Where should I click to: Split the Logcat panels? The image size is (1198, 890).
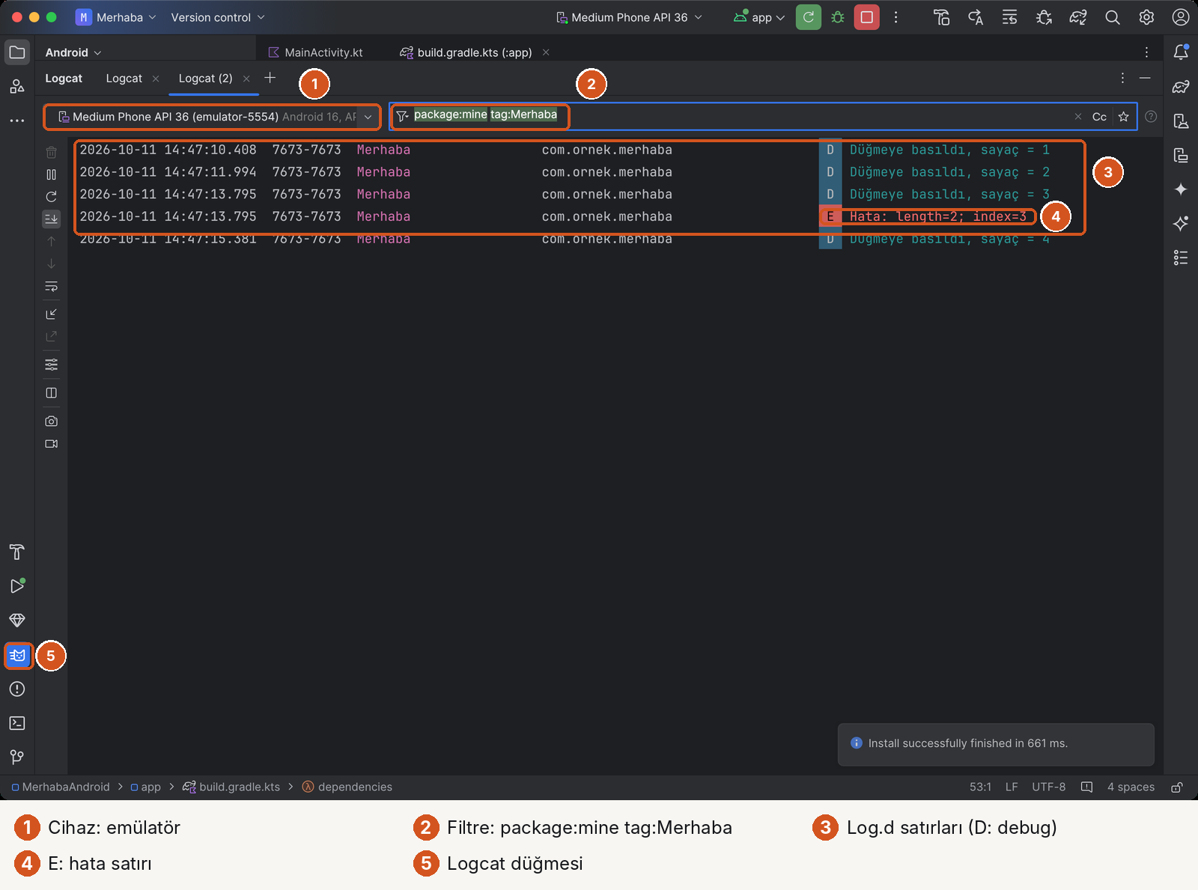51,393
